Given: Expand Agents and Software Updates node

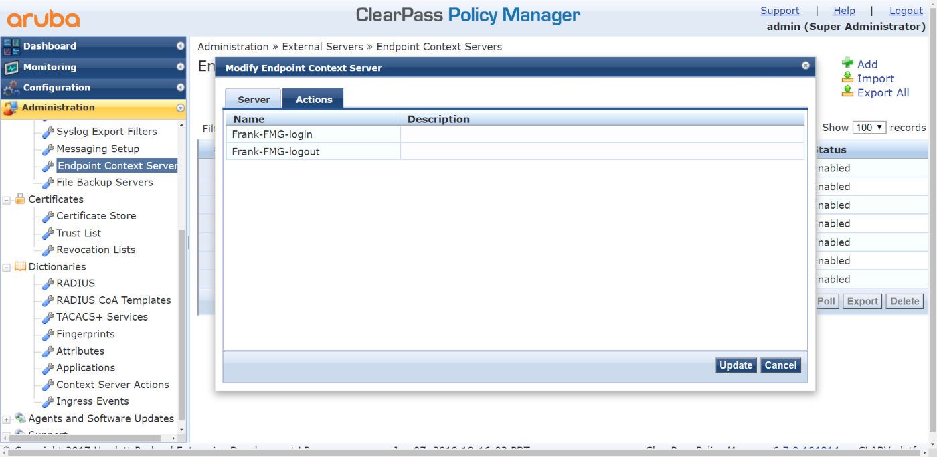Looking at the screenshot, I should [x=7, y=419].
